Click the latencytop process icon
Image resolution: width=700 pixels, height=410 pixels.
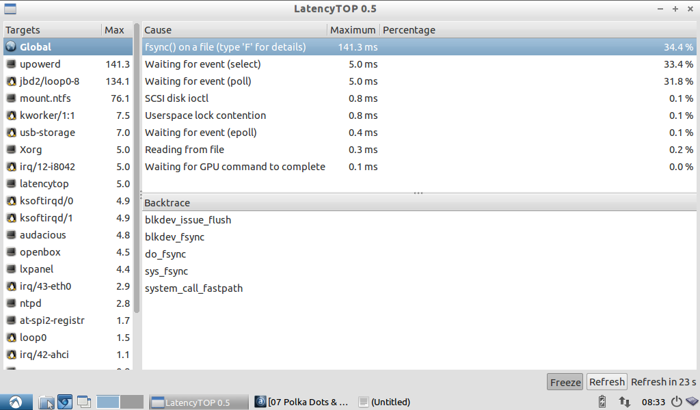pos(11,184)
